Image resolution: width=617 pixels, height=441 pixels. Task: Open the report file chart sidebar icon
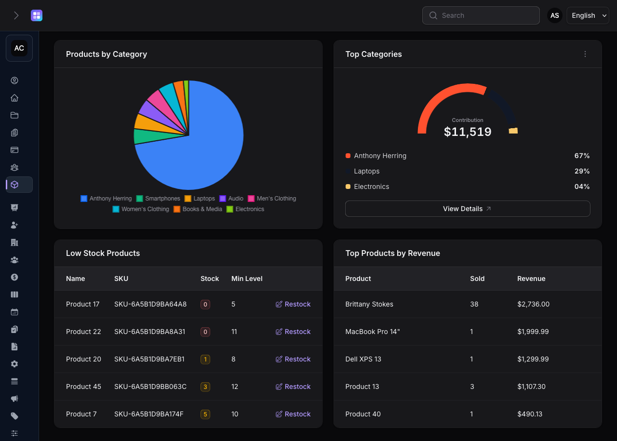click(x=14, y=347)
